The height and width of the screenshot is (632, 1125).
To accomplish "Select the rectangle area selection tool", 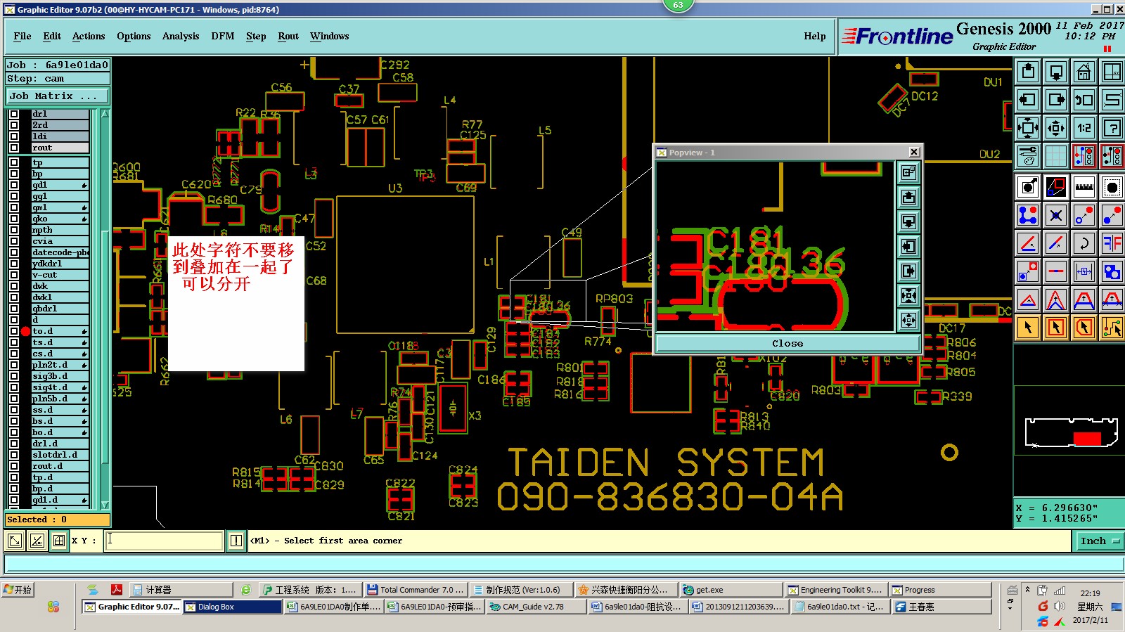I will pyautogui.click(x=1056, y=328).
